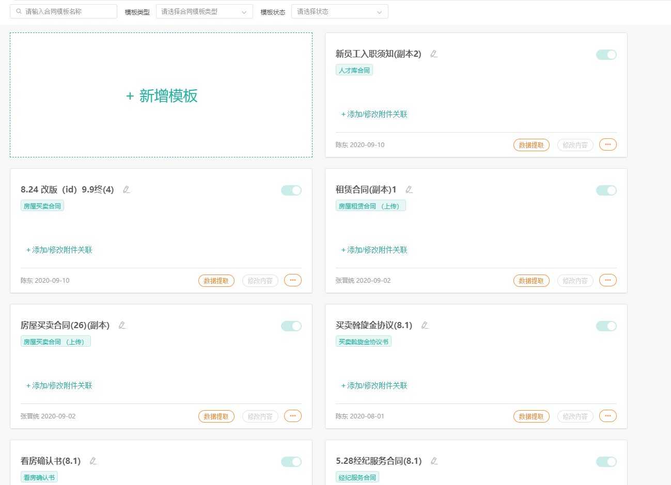Rename 5.28经纪服务合同(8.1) via pencil icon
The height and width of the screenshot is (485, 671).
(434, 461)
